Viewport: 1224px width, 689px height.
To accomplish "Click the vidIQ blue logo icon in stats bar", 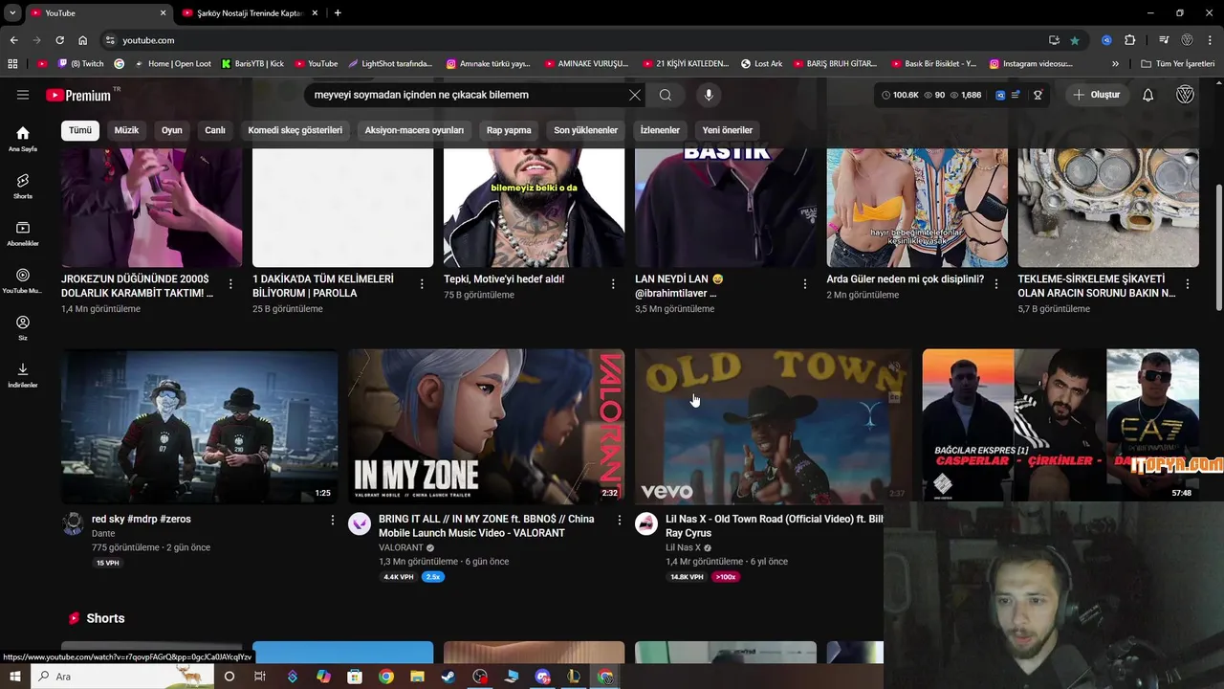I will 1000,95.
